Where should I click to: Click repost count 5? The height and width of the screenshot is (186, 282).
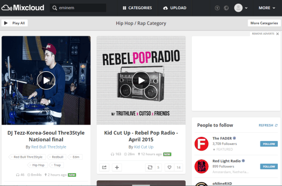point(158,168)
